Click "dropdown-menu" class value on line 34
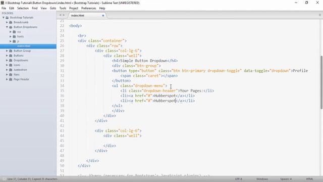This screenshot has width=323, height=182. pyautogui.click(x=149, y=85)
